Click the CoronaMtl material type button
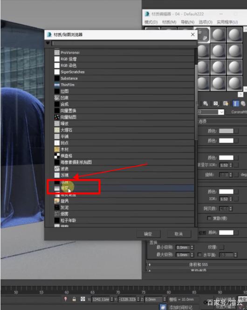 point(238,112)
